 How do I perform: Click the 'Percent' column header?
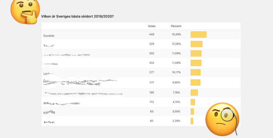(x=176, y=26)
